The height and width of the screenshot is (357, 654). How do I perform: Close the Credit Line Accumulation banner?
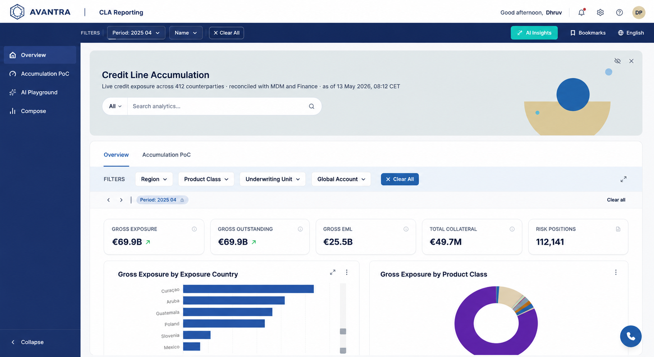[x=631, y=61]
